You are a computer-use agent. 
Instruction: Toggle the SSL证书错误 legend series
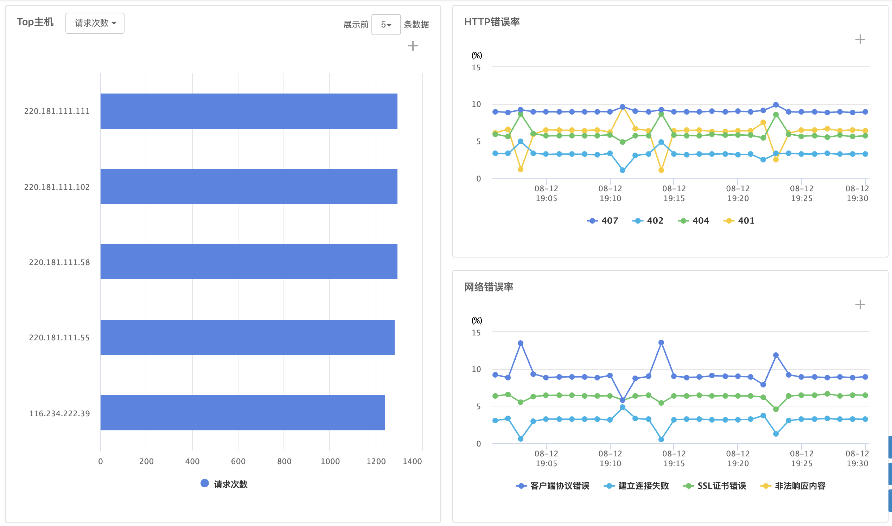click(x=715, y=486)
